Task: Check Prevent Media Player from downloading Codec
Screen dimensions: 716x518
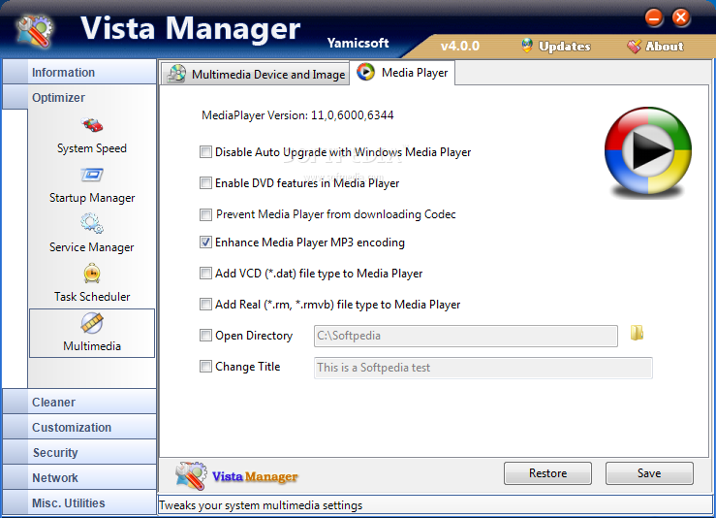Action: (206, 214)
